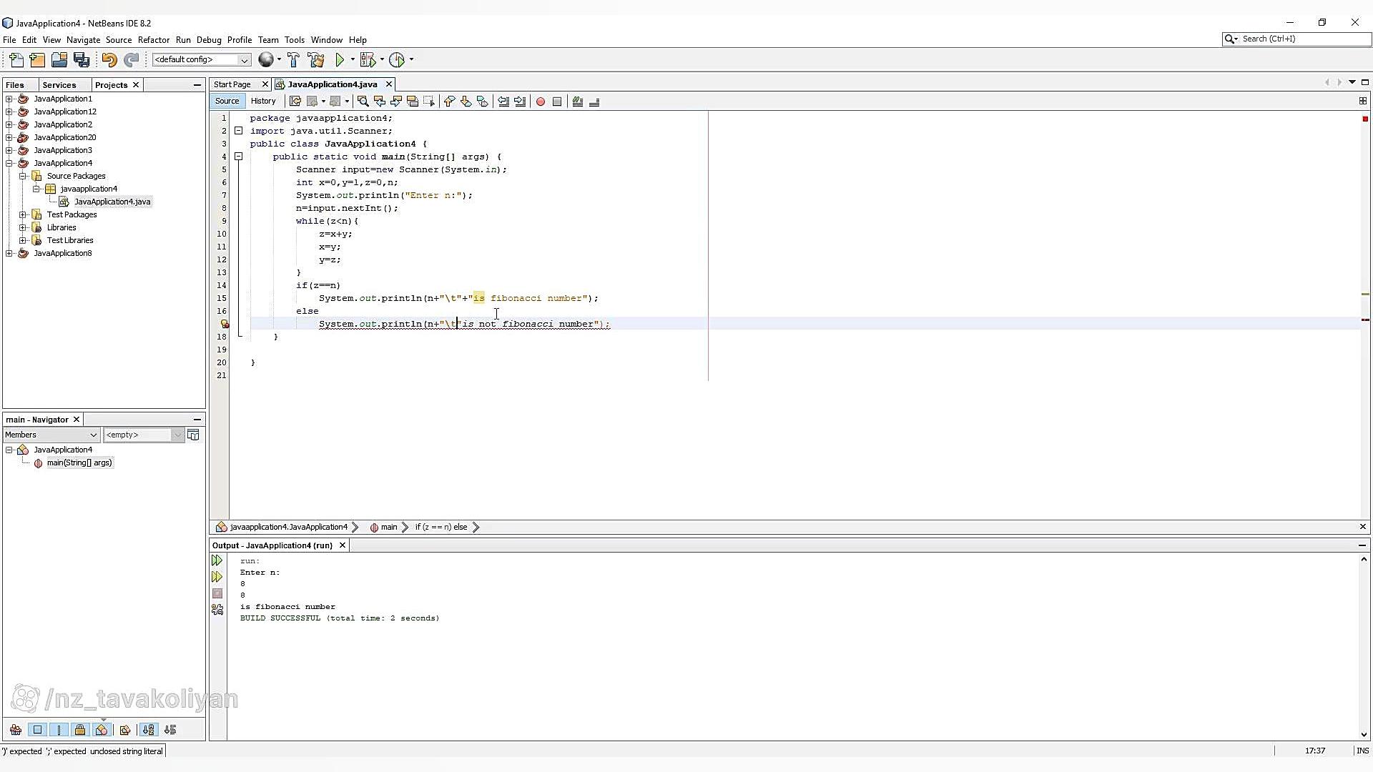This screenshot has height=772, width=1373.
Task: Collapse the JavaApplication4 project node
Action: [x=9, y=163]
